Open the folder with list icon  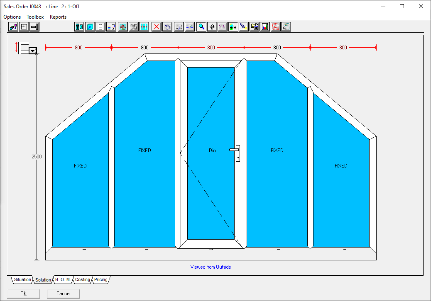point(255,27)
